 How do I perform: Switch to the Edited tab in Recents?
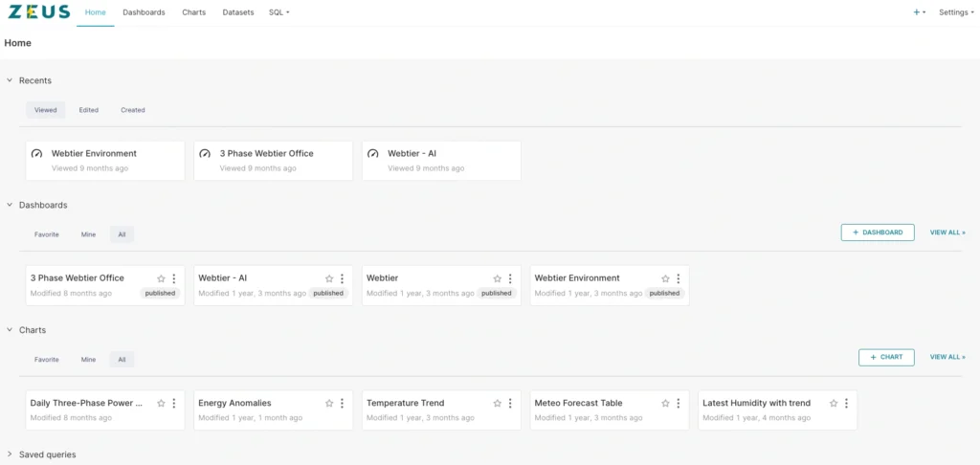click(x=89, y=110)
